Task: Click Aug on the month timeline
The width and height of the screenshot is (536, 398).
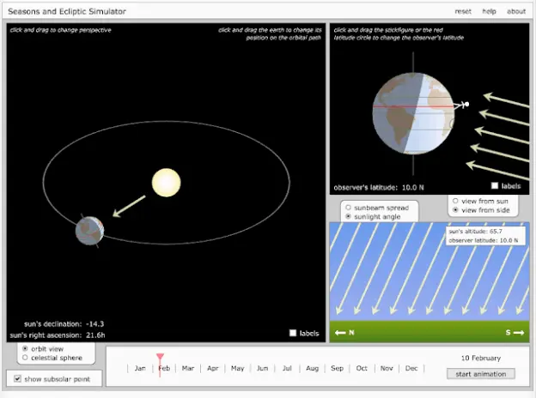Action: (x=312, y=368)
